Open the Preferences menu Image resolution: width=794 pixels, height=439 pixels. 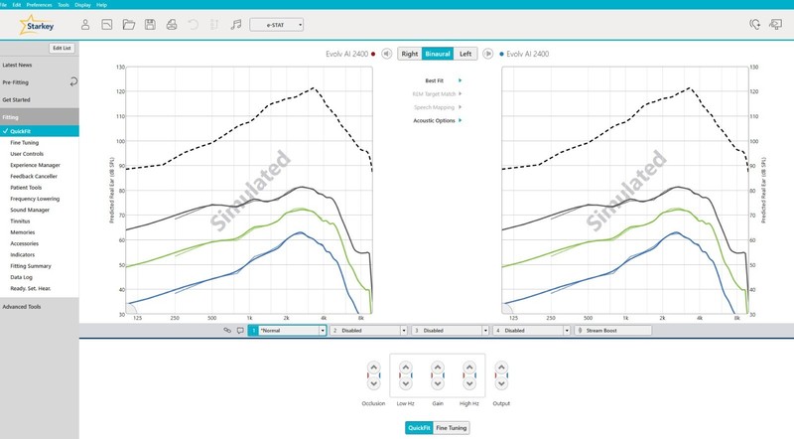[x=39, y=5]
